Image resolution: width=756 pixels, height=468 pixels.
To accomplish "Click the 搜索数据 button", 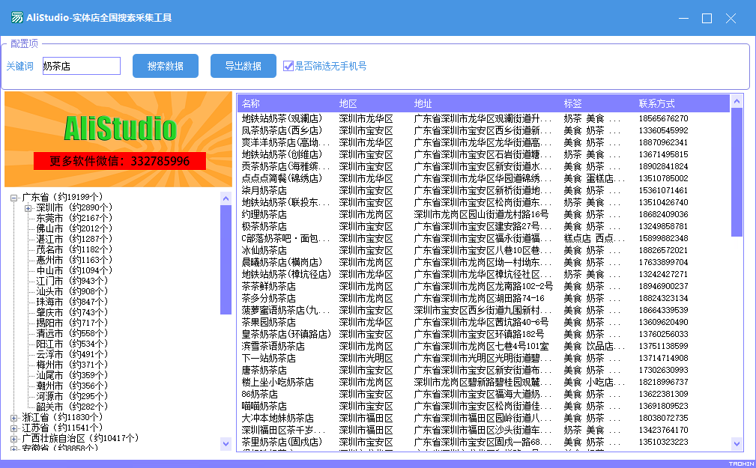I will pos(165,65).
